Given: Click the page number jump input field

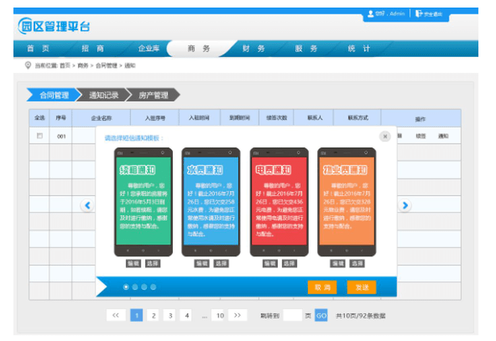Looking at the screenshot, I should 292,316.
